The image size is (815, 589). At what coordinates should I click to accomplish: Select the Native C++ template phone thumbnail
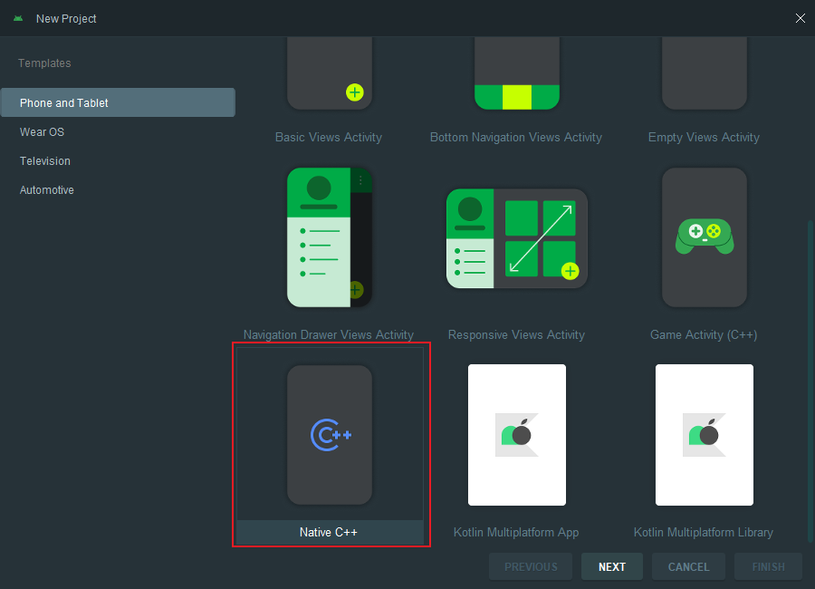[330, 435]
